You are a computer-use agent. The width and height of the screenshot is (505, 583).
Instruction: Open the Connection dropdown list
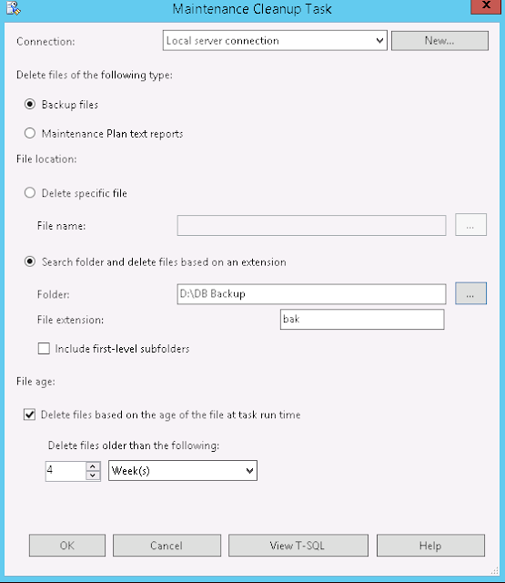275,40
